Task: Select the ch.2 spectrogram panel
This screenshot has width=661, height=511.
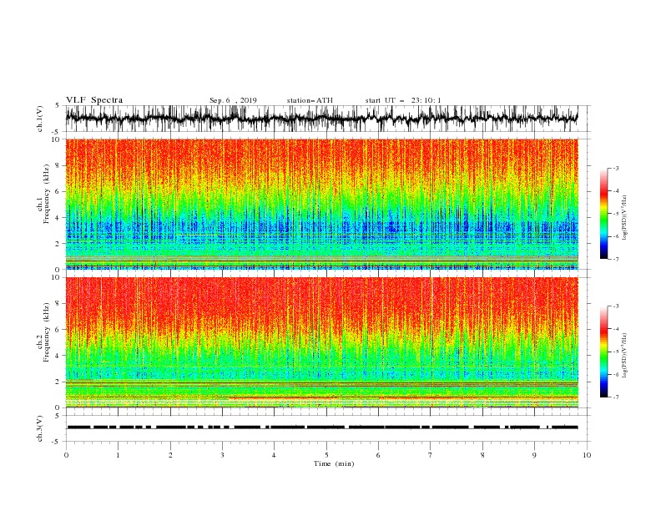Action: coord(321,342)
